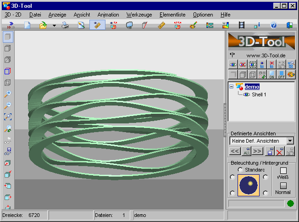Toggle visibility eye of Shell 1
The height and width of the screenshot is (222, 299).
point(247,94)
